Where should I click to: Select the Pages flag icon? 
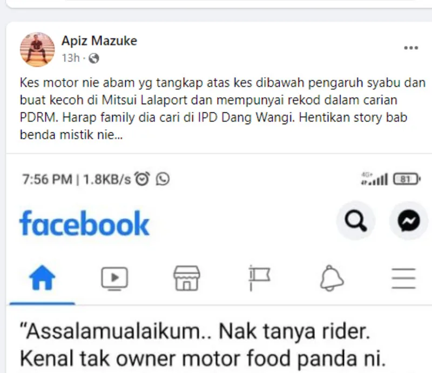point(259,278)
